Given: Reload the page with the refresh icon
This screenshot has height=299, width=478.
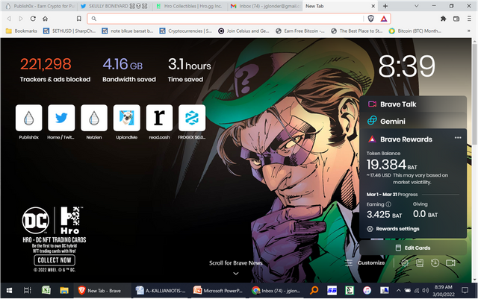Looking at the screenshot, I should click(x=33, y=19).
